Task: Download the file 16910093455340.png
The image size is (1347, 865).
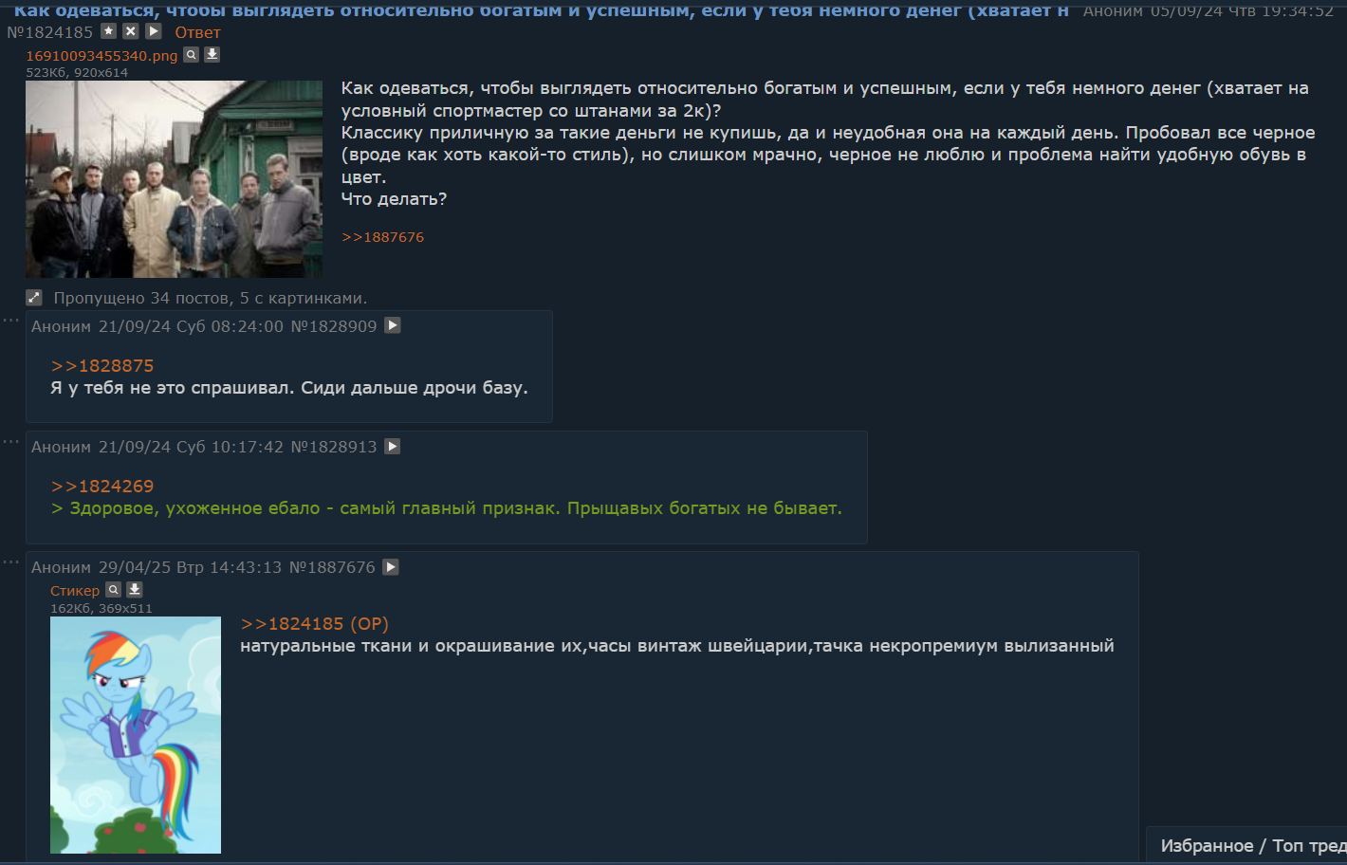Action: pos(212,55)
